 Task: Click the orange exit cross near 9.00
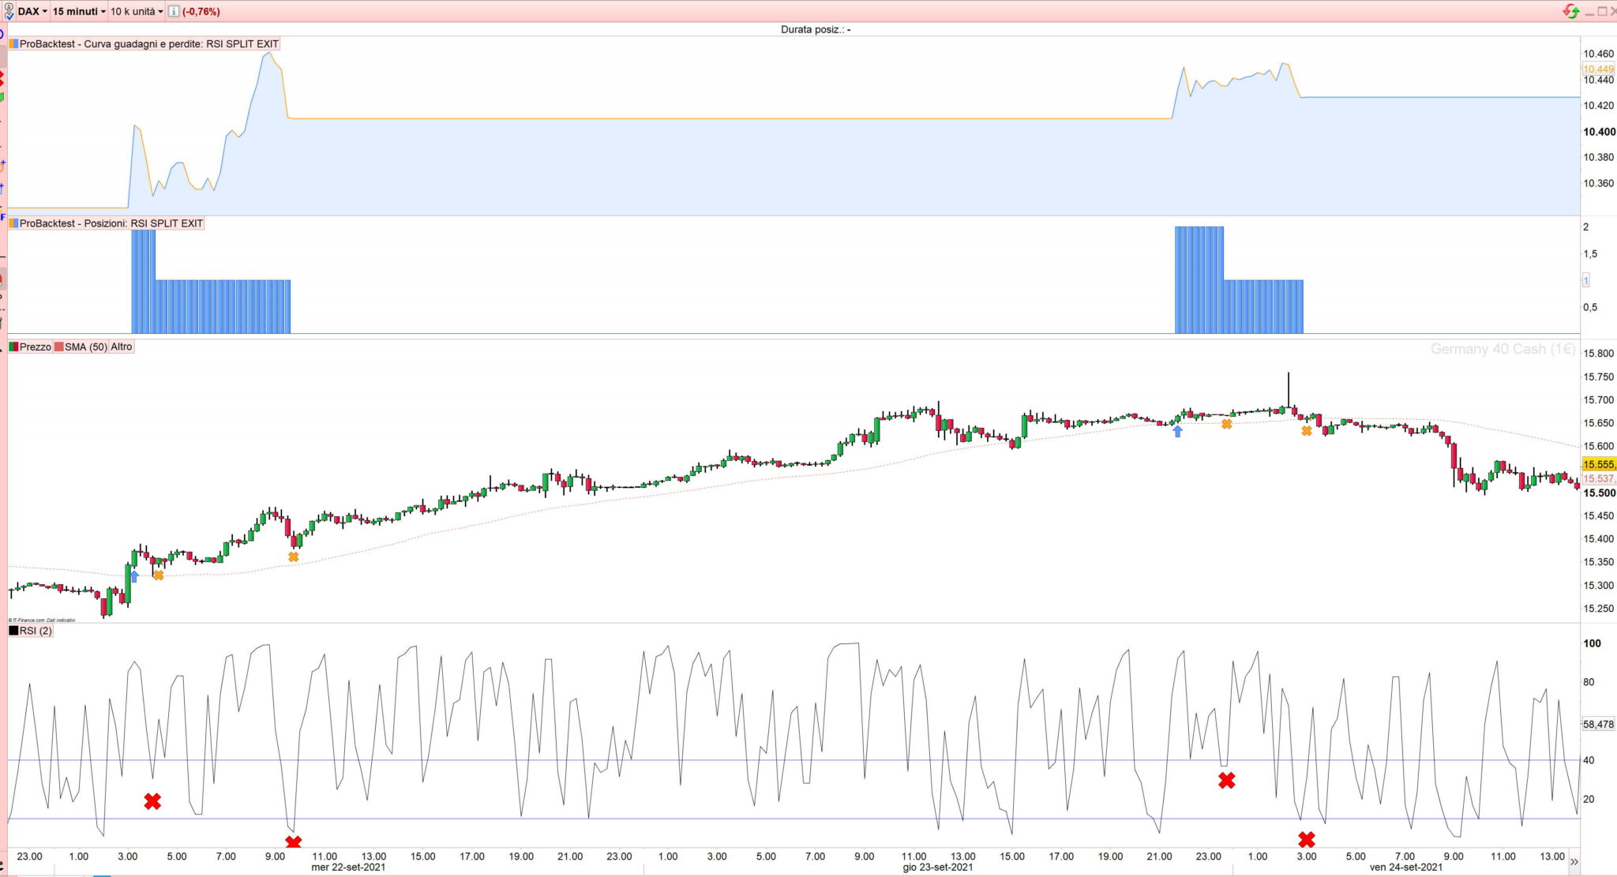click(x=294, y=557)
